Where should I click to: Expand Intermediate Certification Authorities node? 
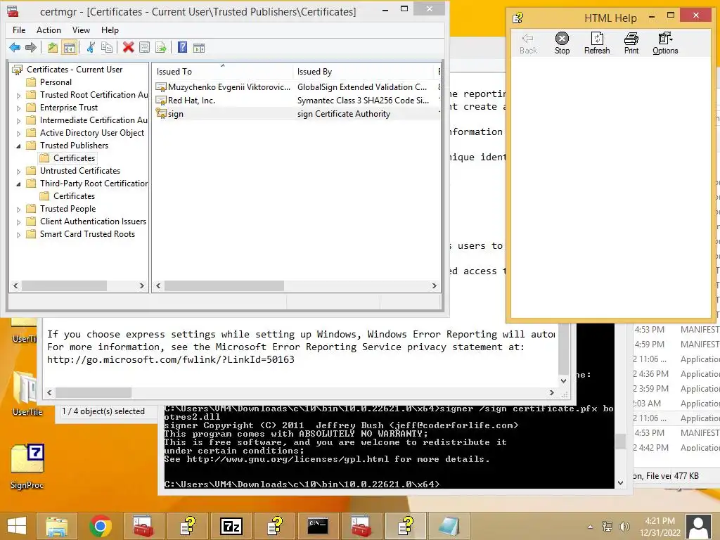(x=18, y=121)
